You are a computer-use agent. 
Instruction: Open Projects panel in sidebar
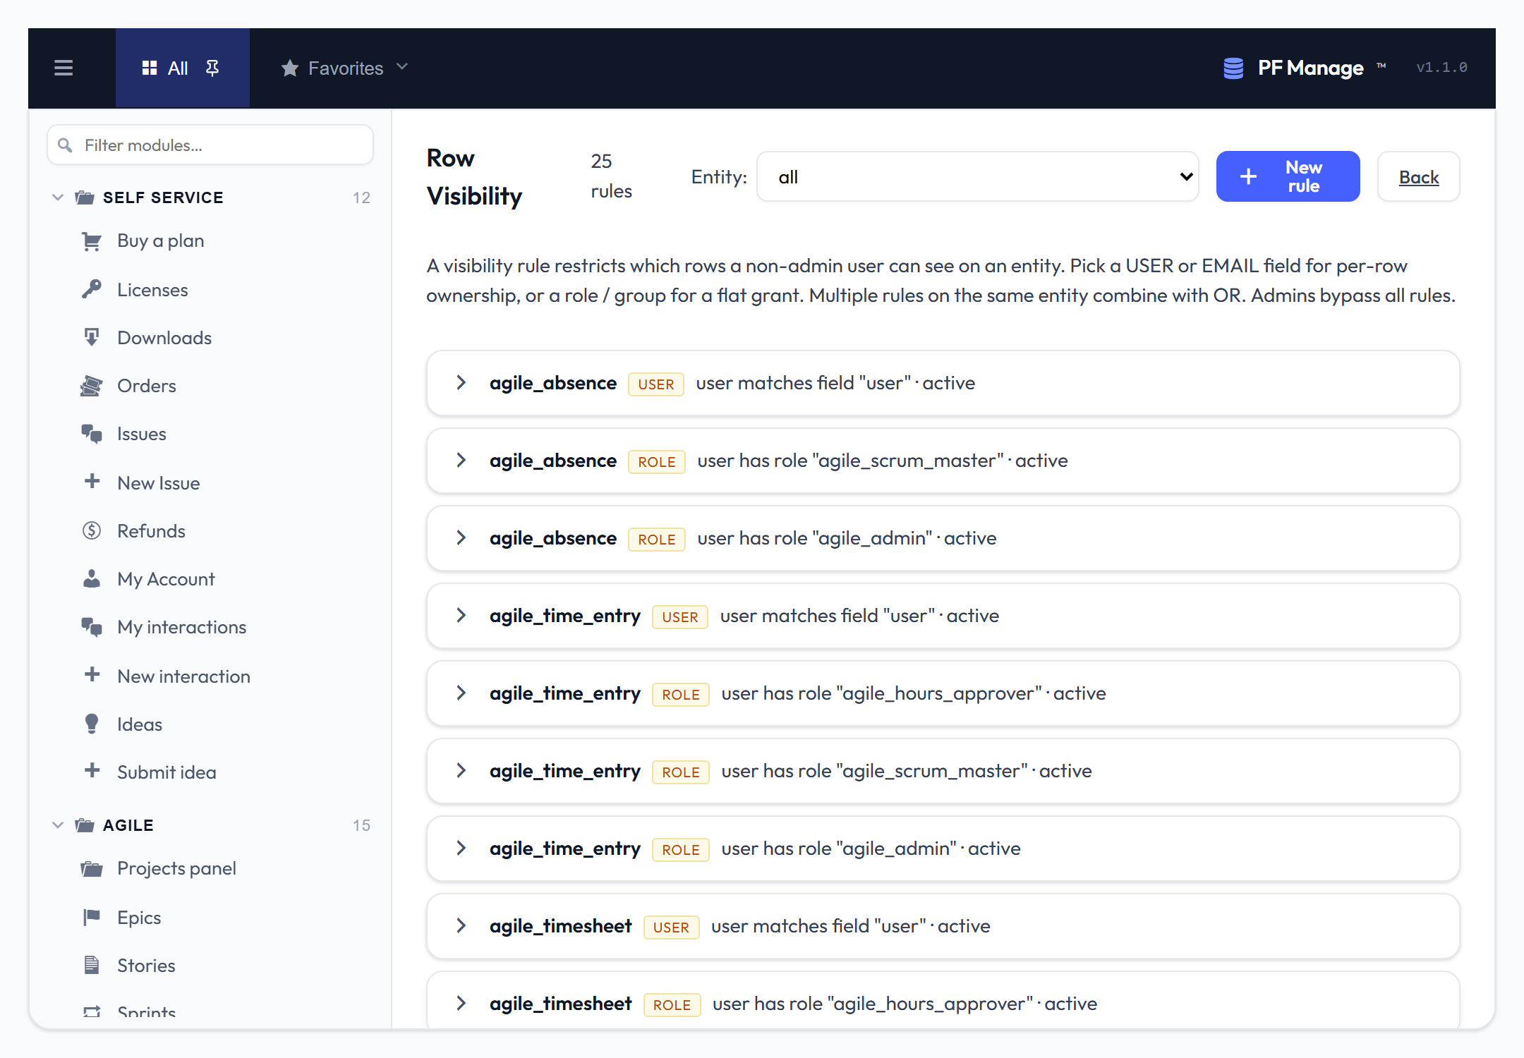pyautogui.click(x=176, y=868)
